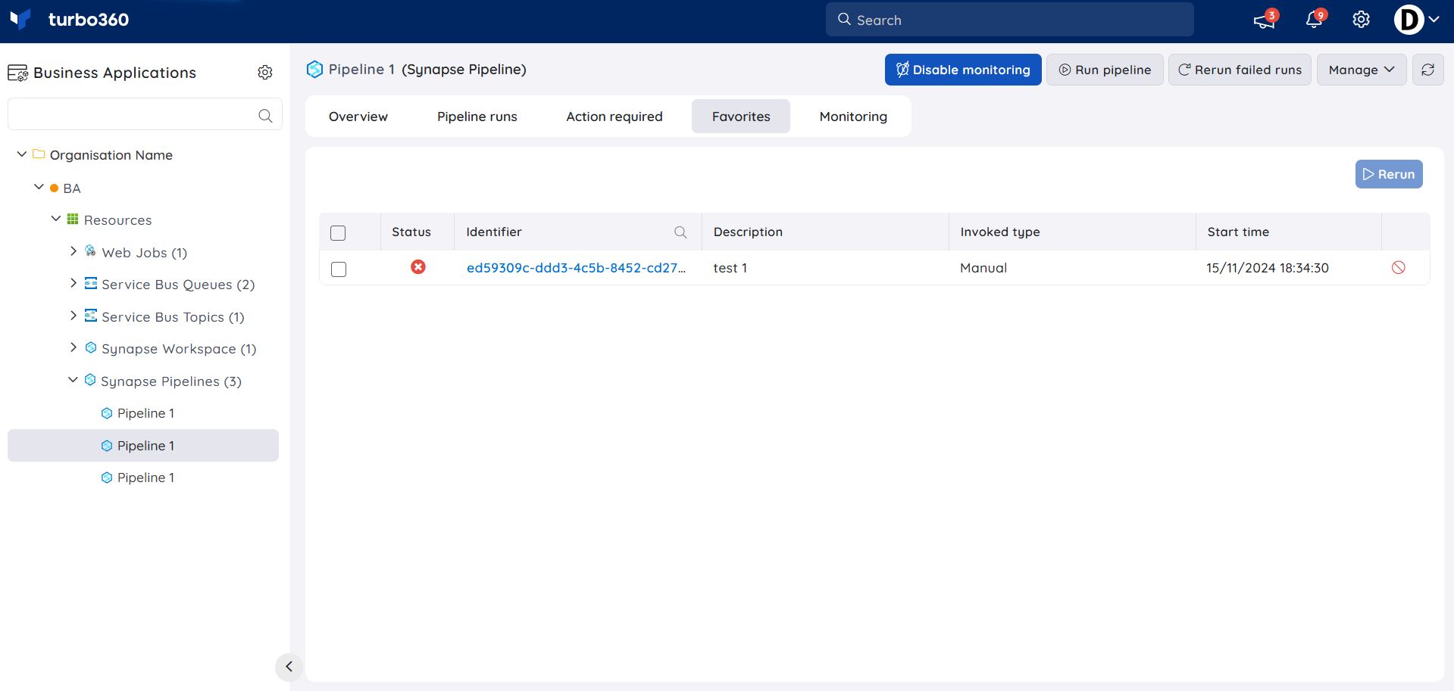Focus the sidebar search input
This screenshot has height=691, width=1454.
pyautogui.click(x=145, y=114)
